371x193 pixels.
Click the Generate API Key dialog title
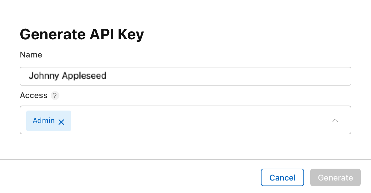point(82,34)
